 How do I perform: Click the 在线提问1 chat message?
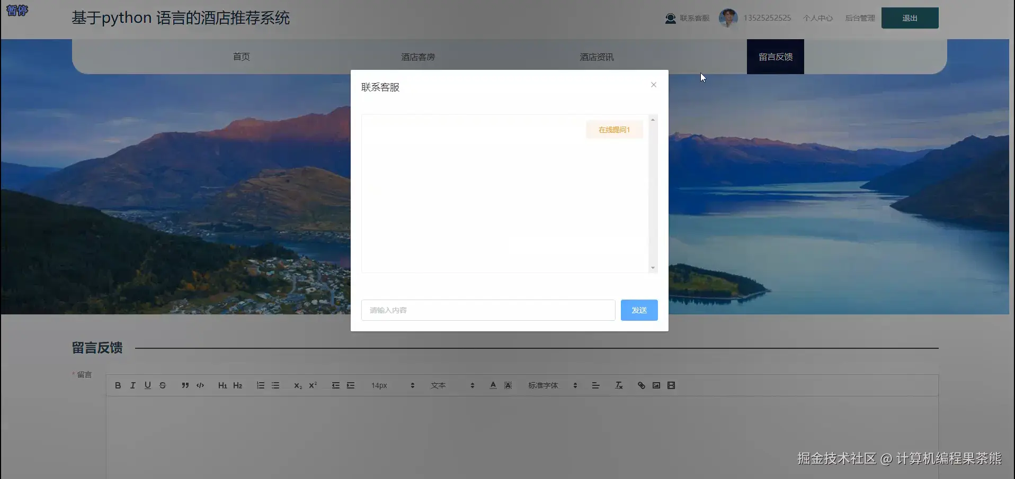(615, 130)
